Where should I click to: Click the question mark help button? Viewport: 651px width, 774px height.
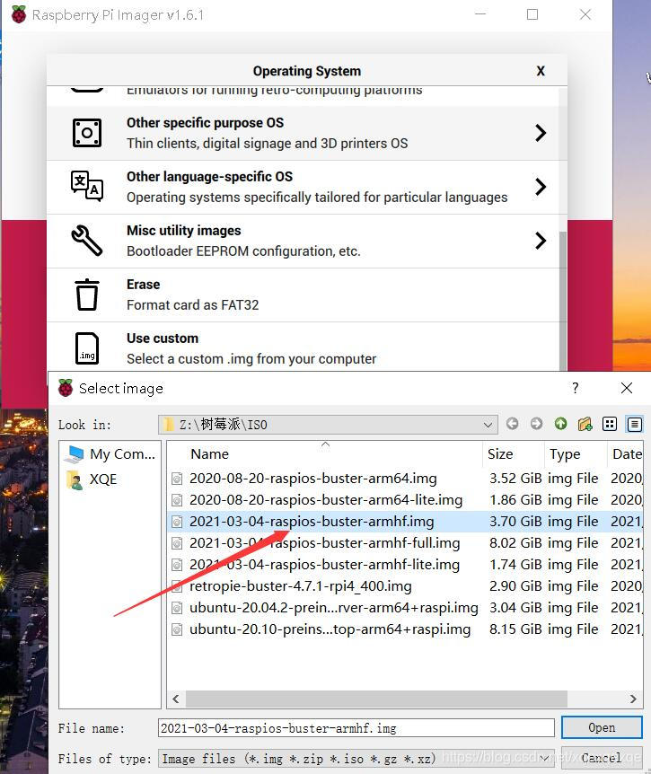575,388
